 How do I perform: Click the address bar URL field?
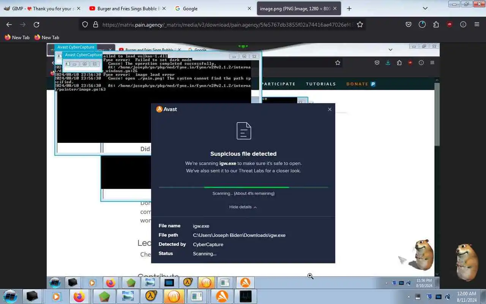[x=227, y=24]
